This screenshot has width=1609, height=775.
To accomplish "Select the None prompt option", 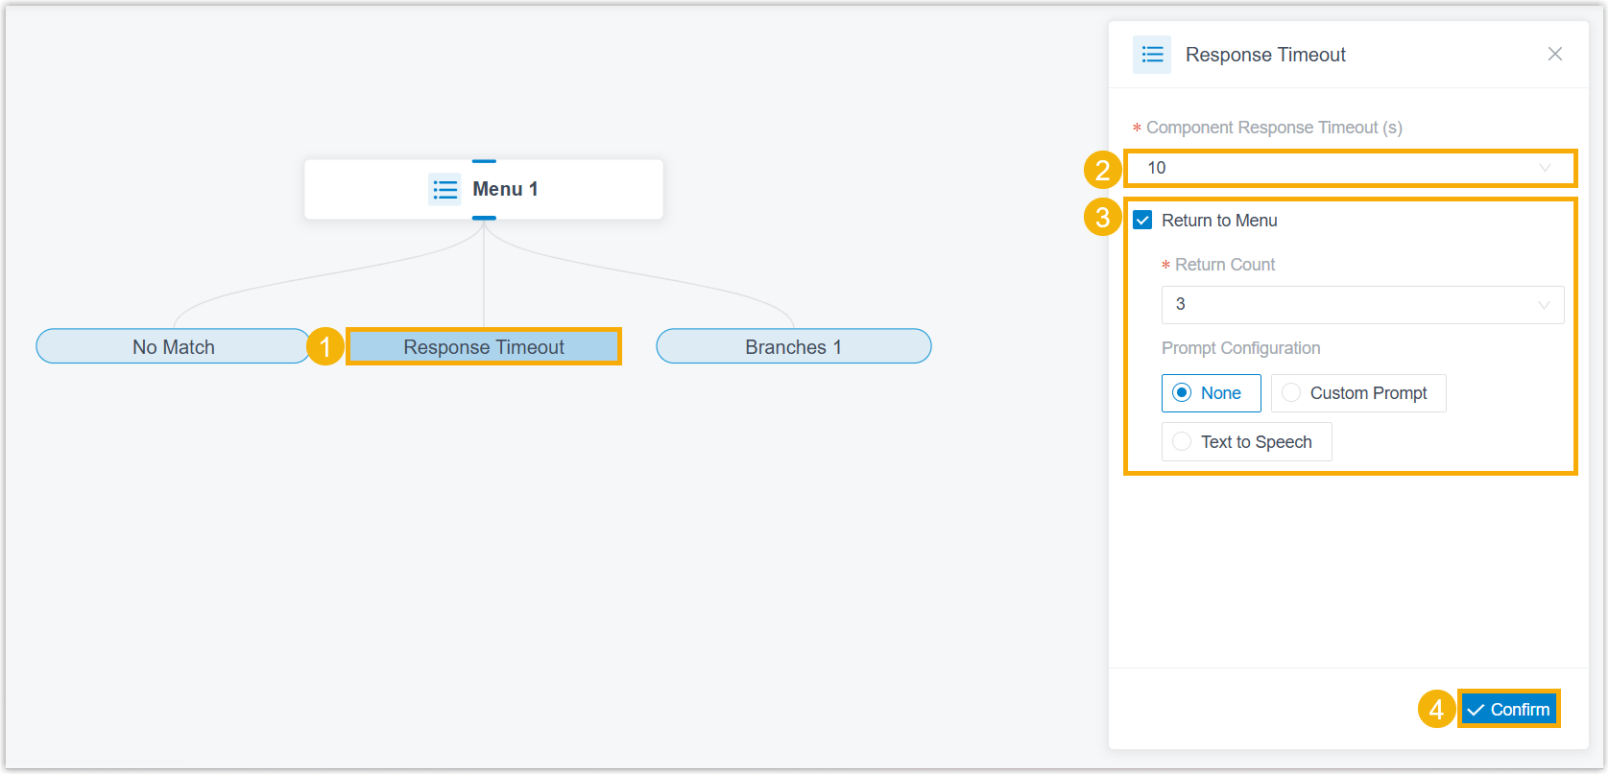I will coord(1211,393).
